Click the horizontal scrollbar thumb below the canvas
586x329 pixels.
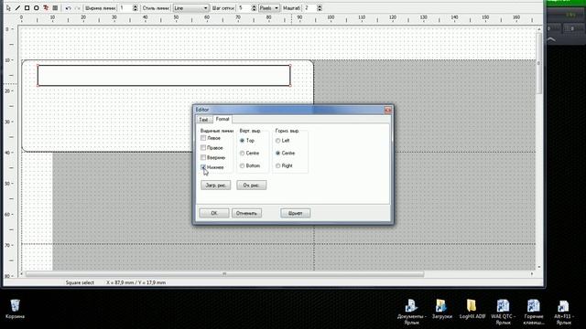224,274
